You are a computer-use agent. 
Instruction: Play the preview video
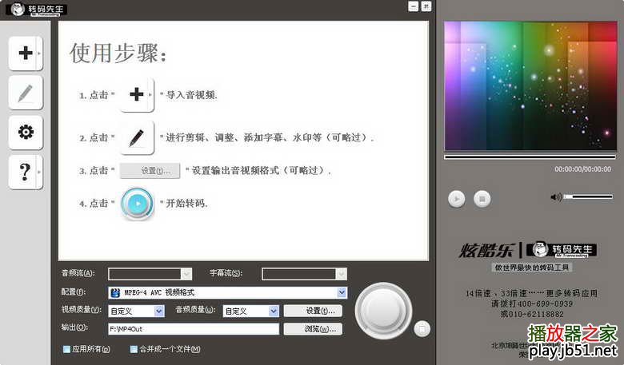click(x=457, y=199)
